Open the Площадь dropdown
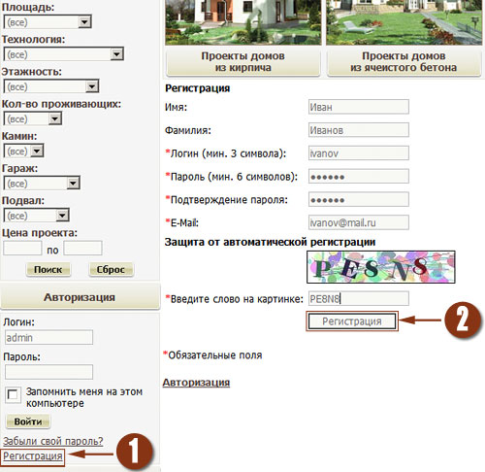The height and width of the screenshot is (472, 485). tap(48, 22)
